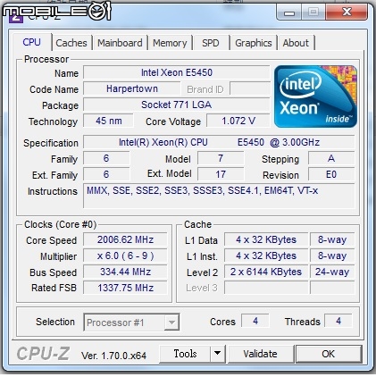Click the Cores value 4
376x377 pixels.
(255, 321)
